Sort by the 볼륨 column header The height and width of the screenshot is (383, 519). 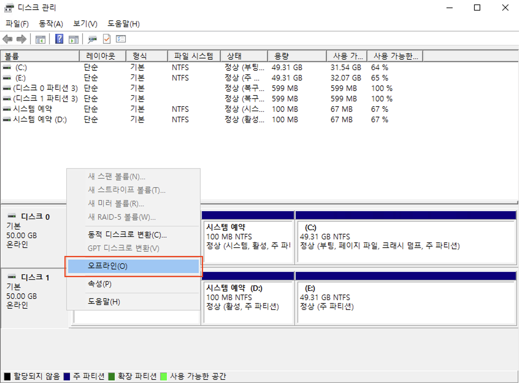[x=40, y=56]
